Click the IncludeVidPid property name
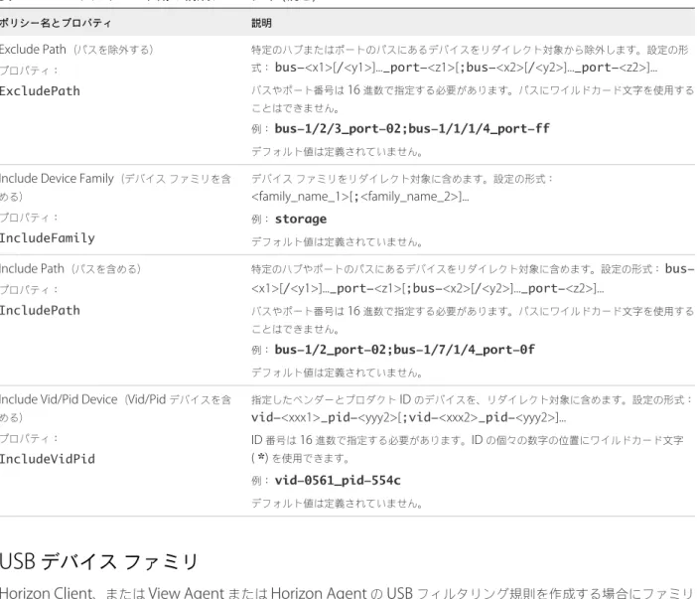 click(x=48, y=459)
